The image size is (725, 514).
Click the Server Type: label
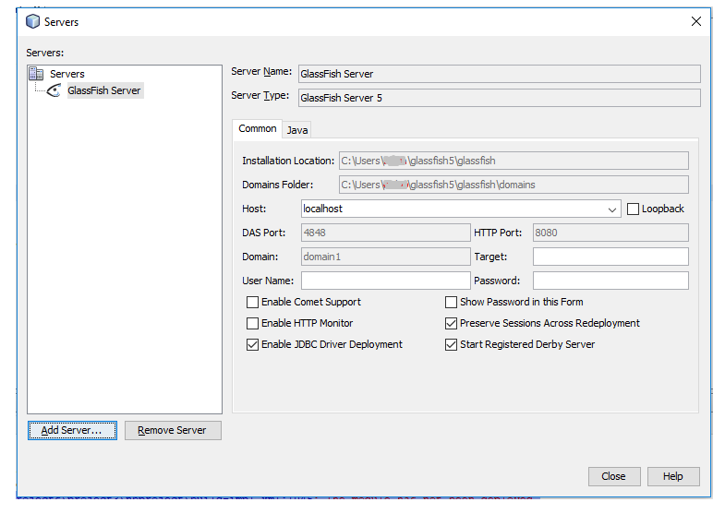click(260, 96)
